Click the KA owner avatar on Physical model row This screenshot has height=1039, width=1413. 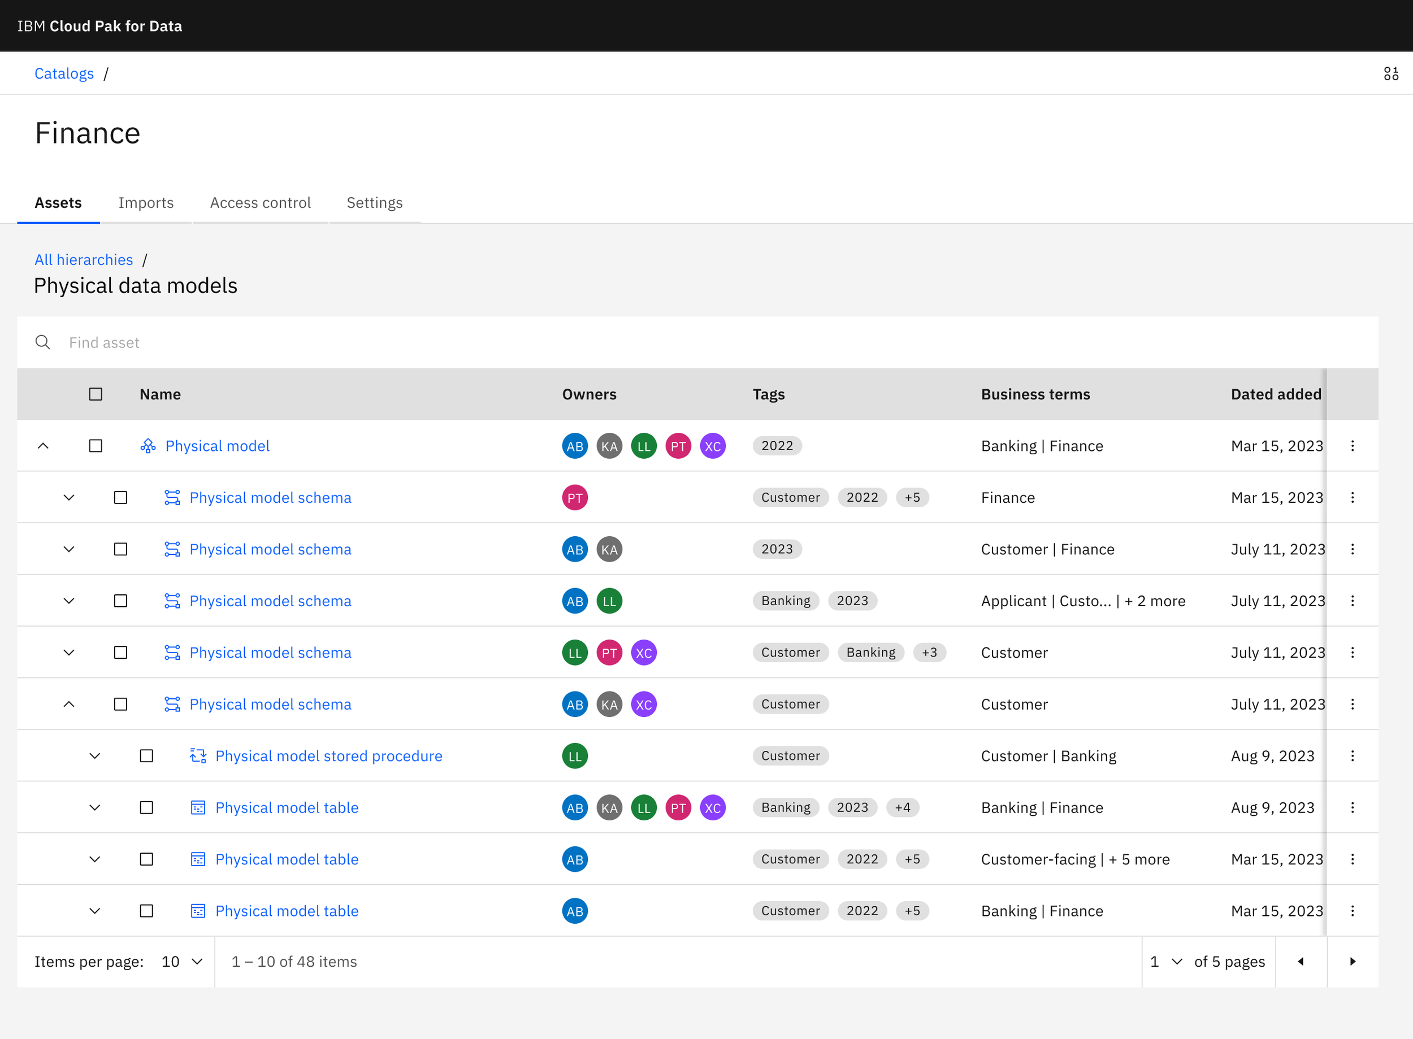point(609,446)
